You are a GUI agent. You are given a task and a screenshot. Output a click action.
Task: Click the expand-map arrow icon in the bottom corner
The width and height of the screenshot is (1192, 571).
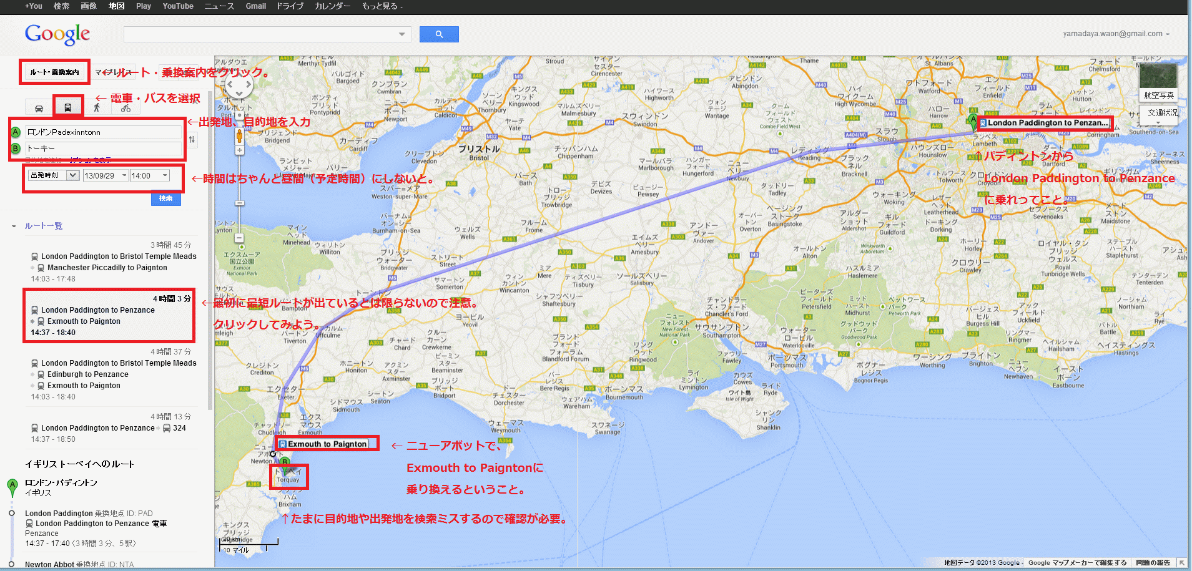click(x=1181, y=563)
